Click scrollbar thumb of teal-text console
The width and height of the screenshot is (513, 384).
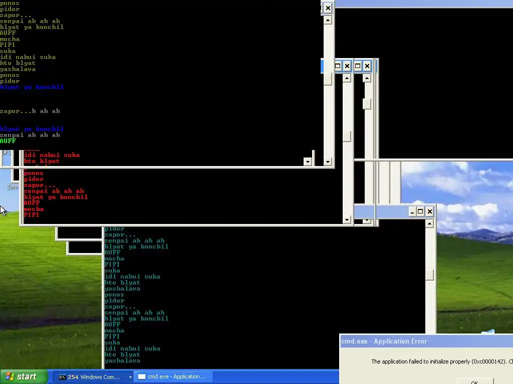(x=429, y=275)
